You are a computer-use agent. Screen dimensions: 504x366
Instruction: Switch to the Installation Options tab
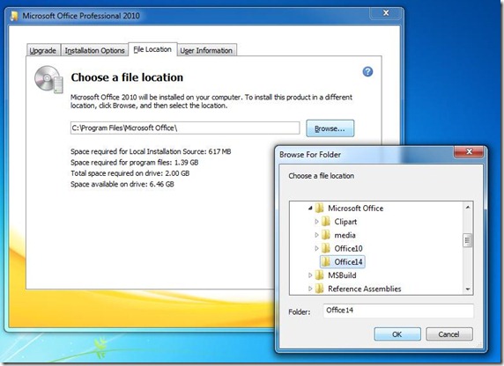click(x=94, y=50)
